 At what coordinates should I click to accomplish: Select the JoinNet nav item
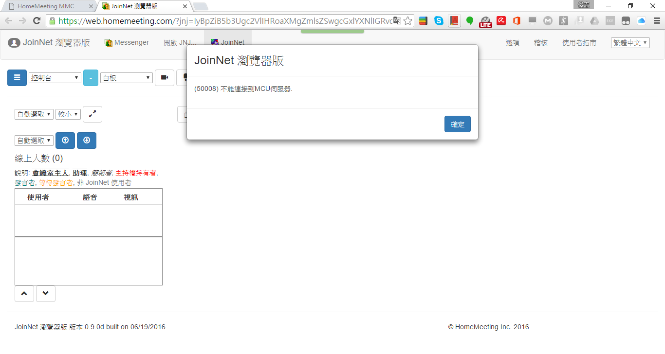(228, 42)
